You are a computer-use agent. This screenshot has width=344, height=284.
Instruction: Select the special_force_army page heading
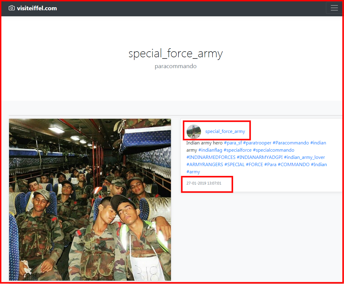pos(175,53)
